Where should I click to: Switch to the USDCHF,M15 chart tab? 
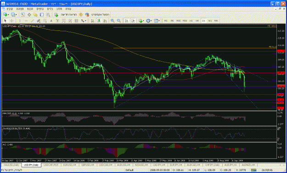pos(51,165)
